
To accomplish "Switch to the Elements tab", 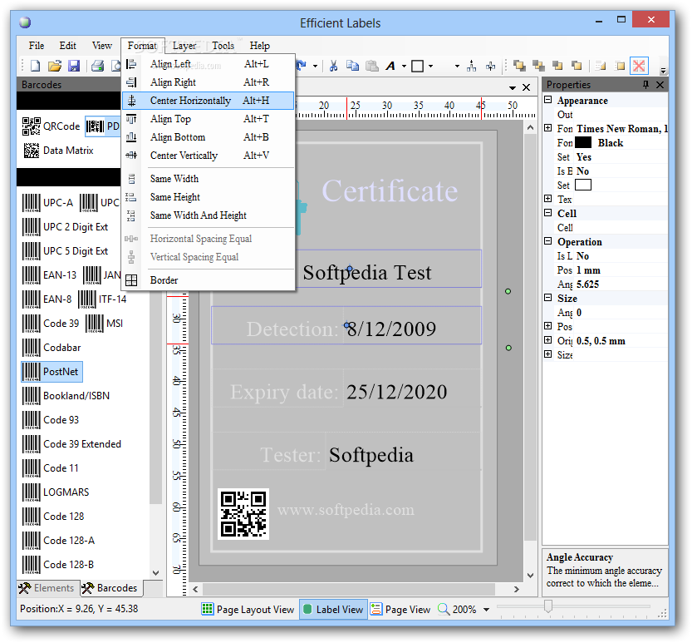I will [47, 588].
